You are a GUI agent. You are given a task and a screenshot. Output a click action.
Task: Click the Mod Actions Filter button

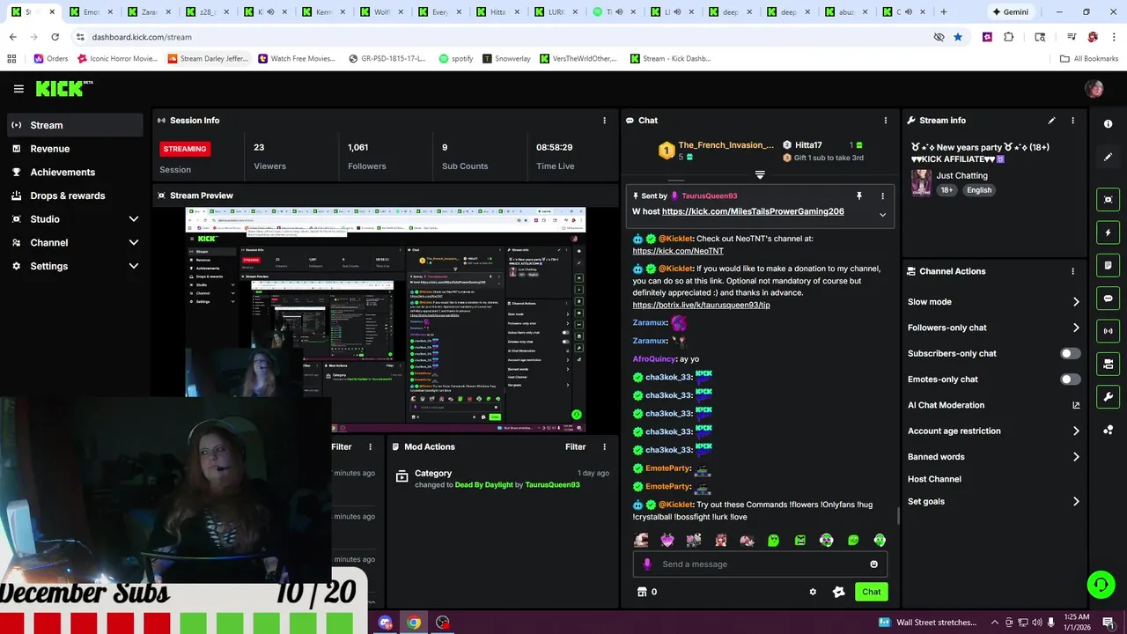click(x=575, y=447)
